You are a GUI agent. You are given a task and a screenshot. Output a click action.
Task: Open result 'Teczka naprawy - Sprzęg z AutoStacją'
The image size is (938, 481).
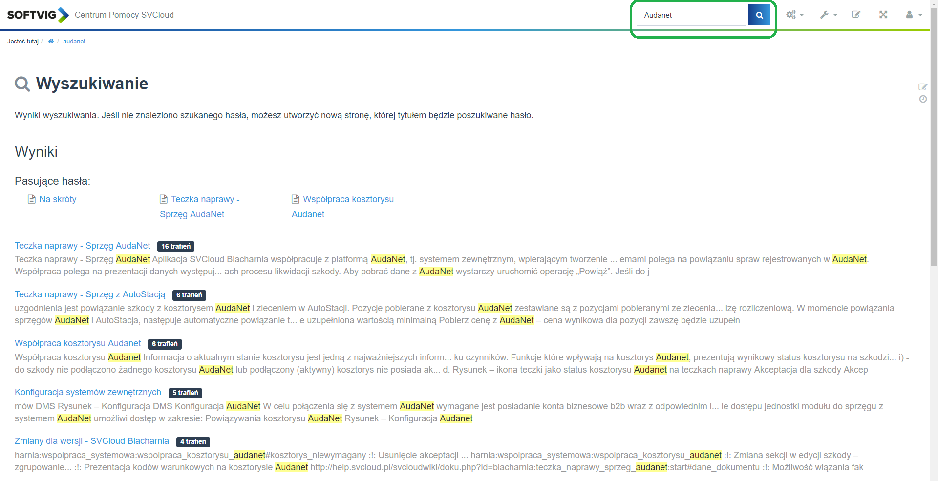tap(90, 294)
